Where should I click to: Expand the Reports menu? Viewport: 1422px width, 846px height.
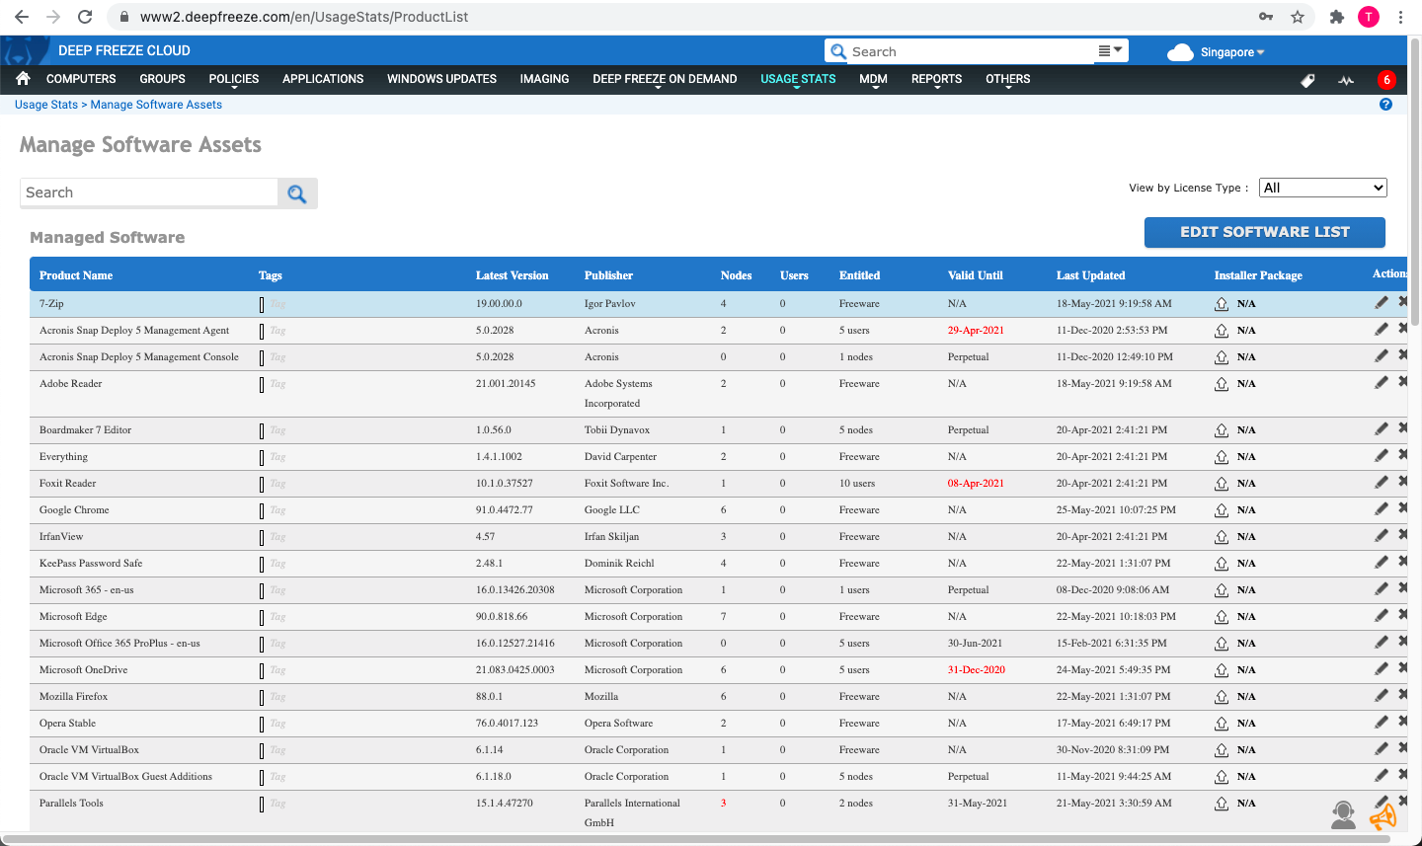(x=936, y=79)
